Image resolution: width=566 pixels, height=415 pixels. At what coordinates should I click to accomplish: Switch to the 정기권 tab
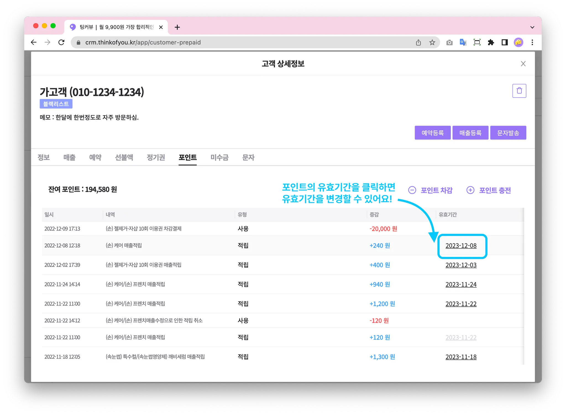point(156,157)
